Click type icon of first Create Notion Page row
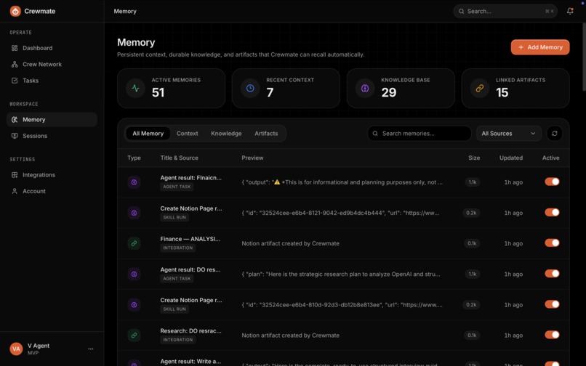586x366 pixels. point(134,213)
